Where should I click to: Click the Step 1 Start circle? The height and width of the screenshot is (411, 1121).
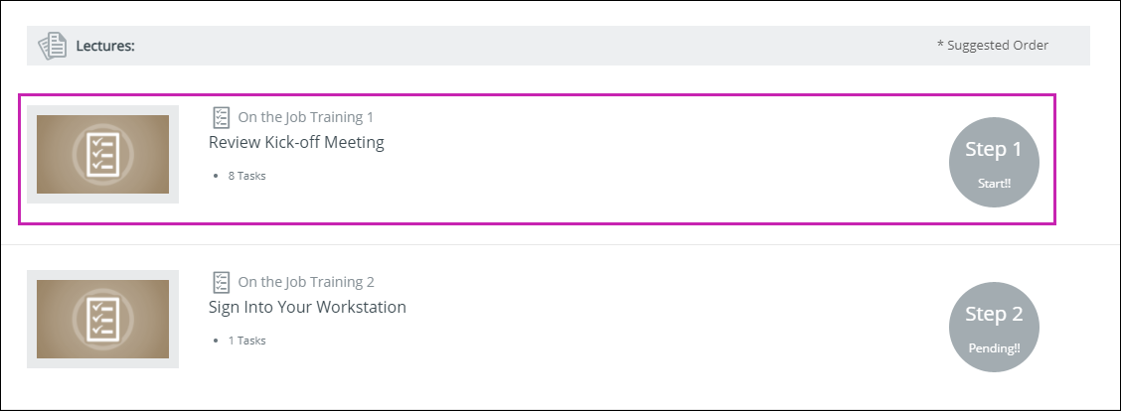[x=994, y=162]
